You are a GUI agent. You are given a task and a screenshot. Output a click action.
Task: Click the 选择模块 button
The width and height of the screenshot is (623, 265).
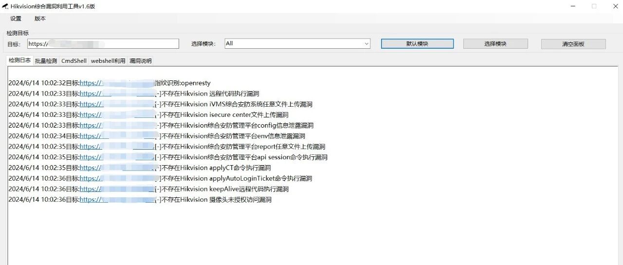coord(495,44)
